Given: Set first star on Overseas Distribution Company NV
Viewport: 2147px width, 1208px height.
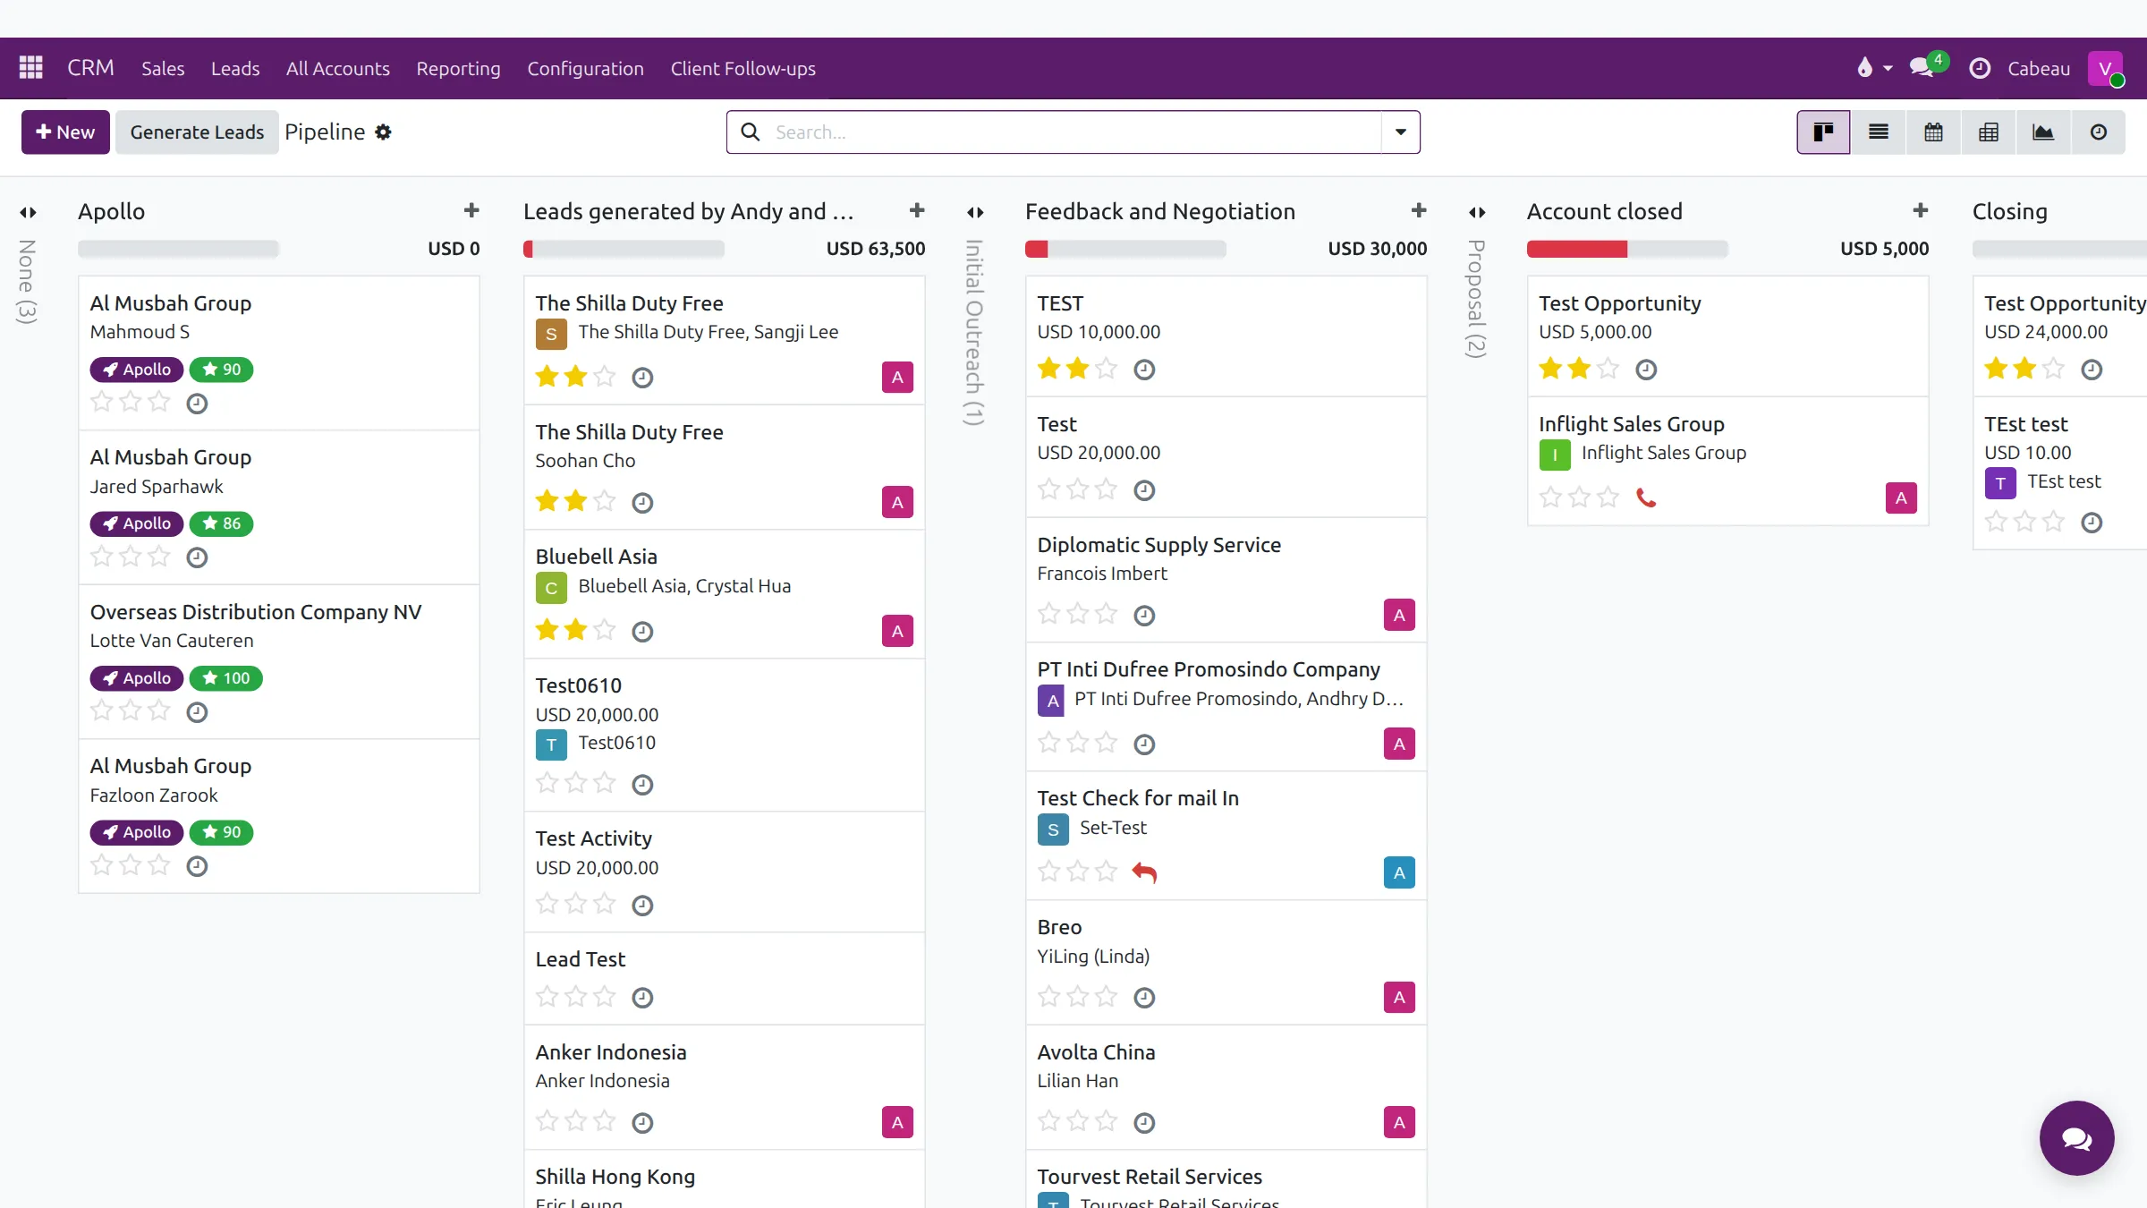Looking at the screenshot, I should [102, 712].
